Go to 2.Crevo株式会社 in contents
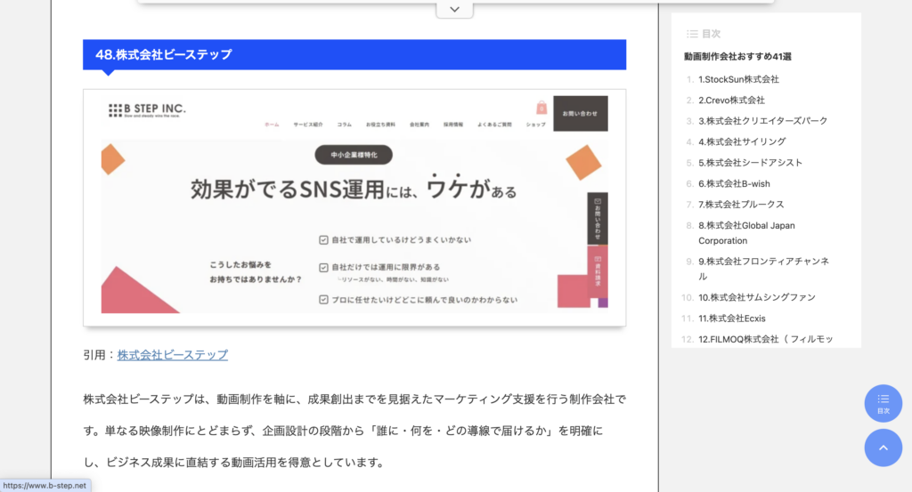 (x=732, y=100)
